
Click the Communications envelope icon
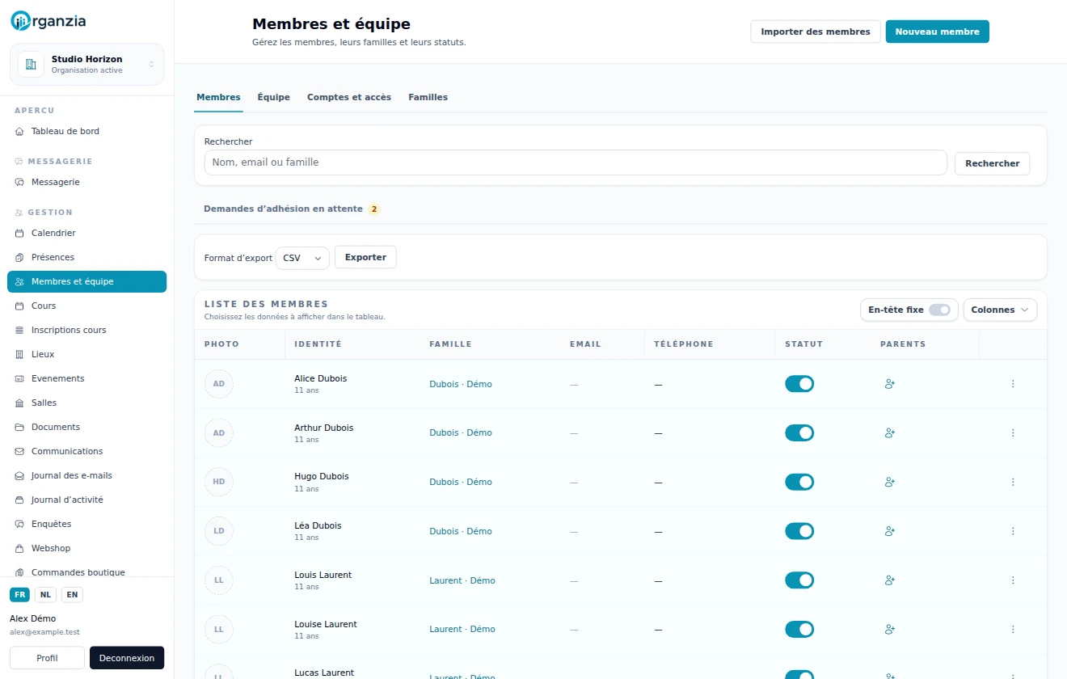coord(19,452)
